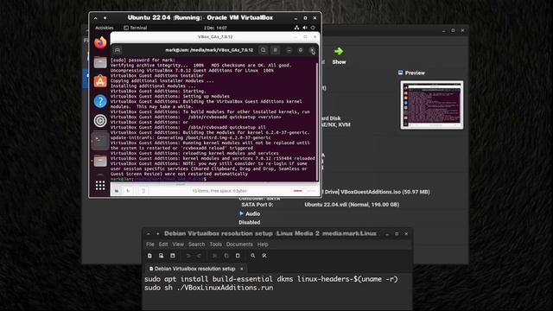This screenshot has height=311, width=553.
Task: Open the View menu in text editor
Action: [178, 244]
